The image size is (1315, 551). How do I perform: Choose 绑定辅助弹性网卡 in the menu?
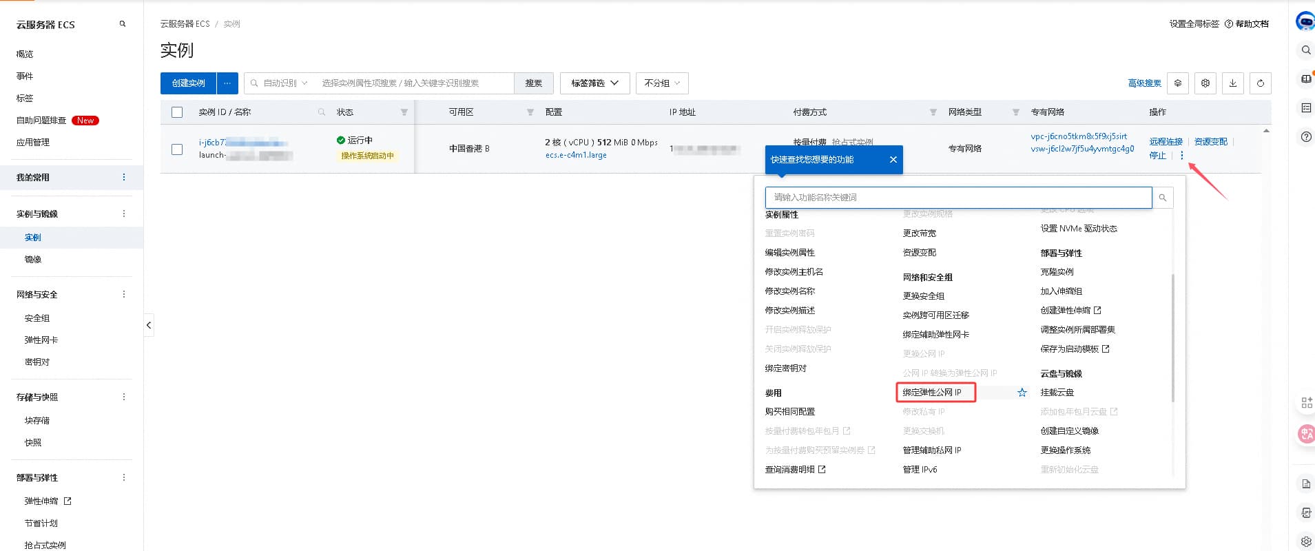tap(936, 335)
